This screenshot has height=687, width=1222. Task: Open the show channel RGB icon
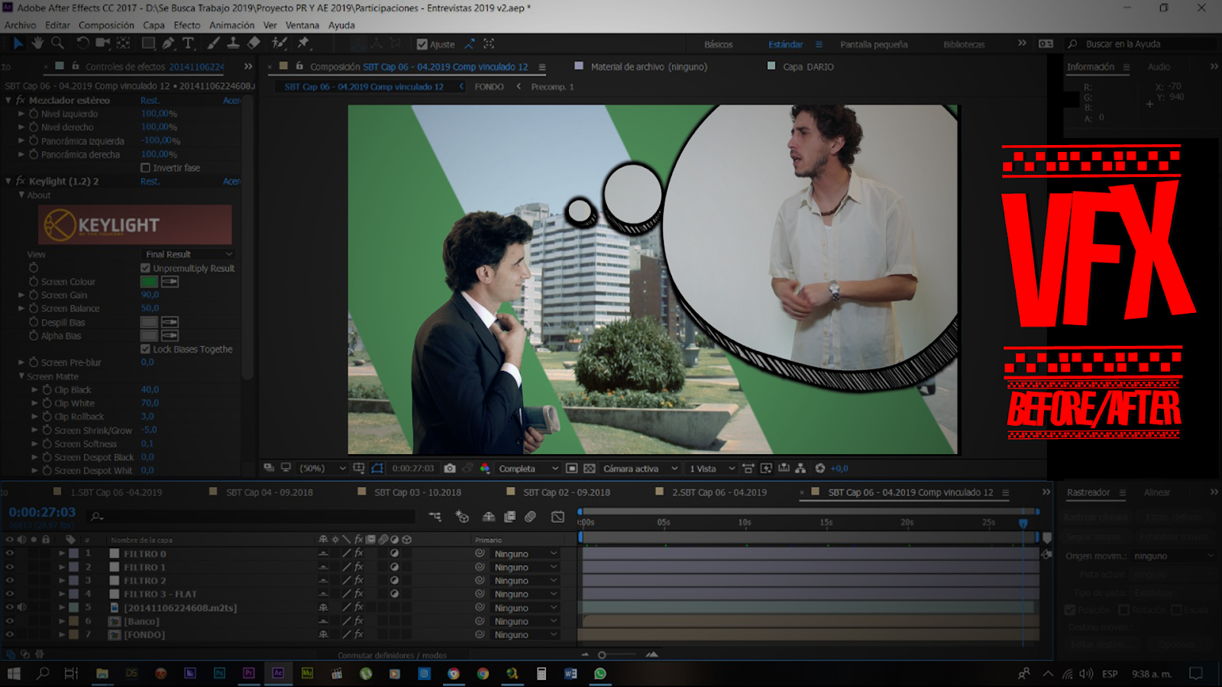click(x=485, y=468)
